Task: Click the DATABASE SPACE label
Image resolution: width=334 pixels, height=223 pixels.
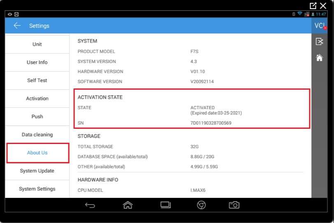Action: (112, 157)
